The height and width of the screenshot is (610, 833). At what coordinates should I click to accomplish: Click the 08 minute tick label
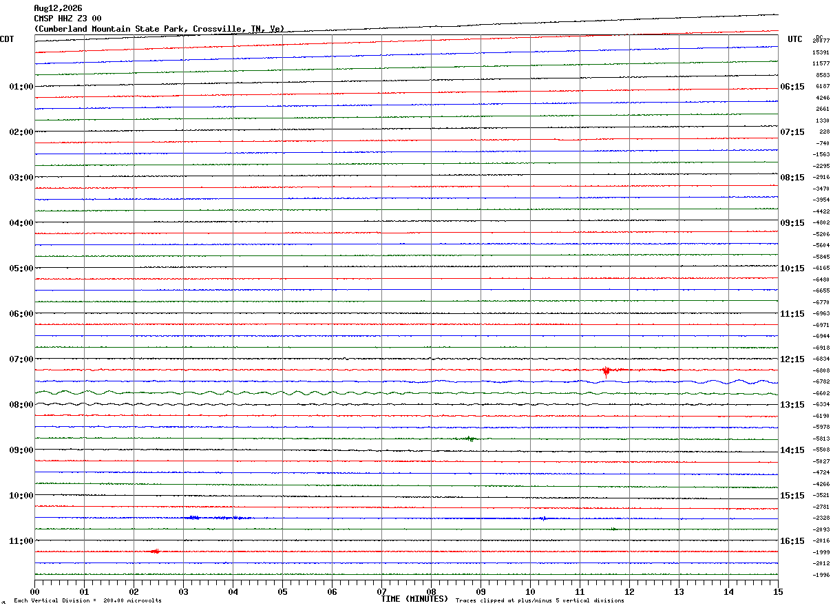tap(431, 591)
